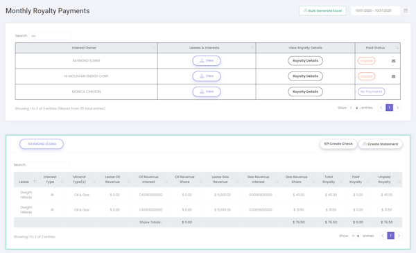Click Bulk Generate Excel button

pos(322,10)
